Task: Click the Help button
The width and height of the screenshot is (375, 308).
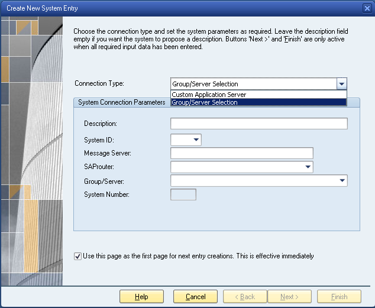Action: pyautogui.click(x=141, y=297)
